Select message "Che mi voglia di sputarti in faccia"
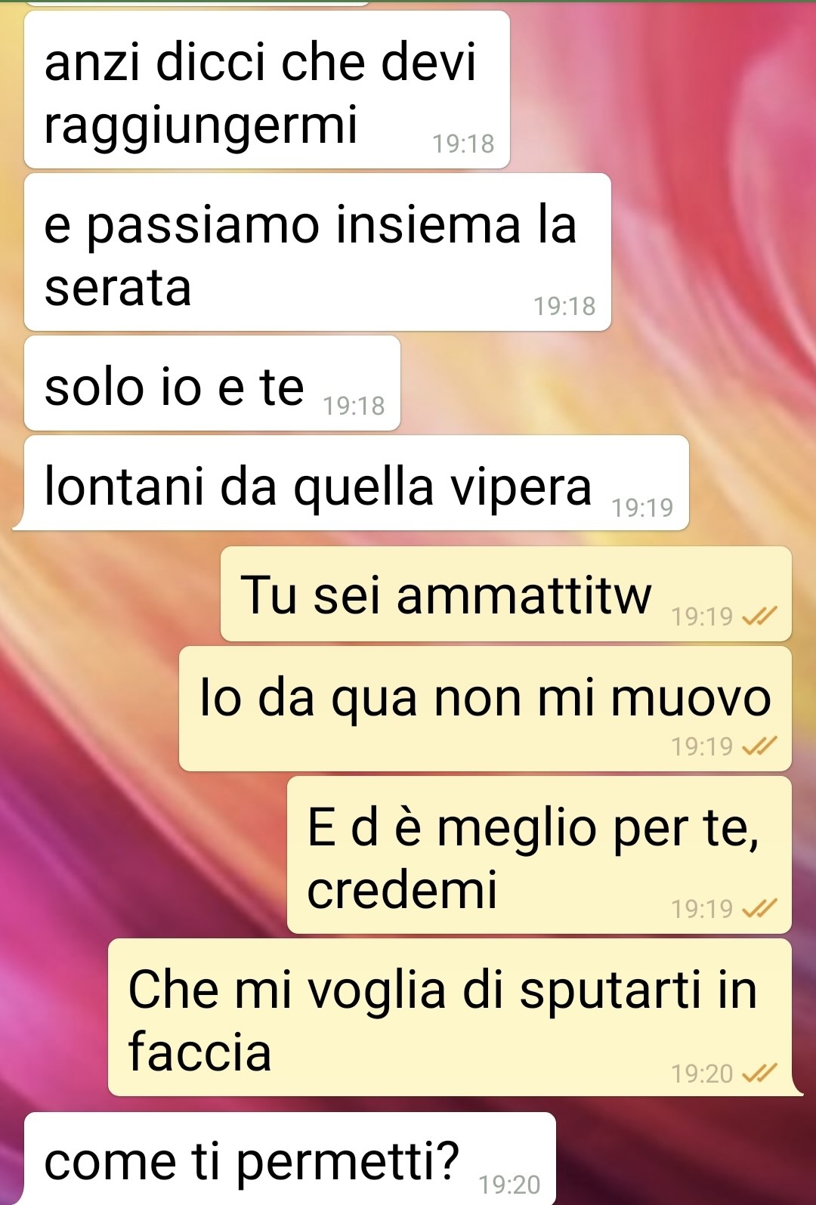The width and height of the screenshot is (816, 1205). click(450, 1018)
